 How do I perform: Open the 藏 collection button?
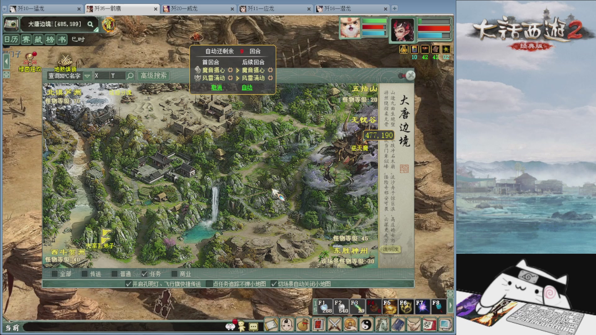pos(38,39)
